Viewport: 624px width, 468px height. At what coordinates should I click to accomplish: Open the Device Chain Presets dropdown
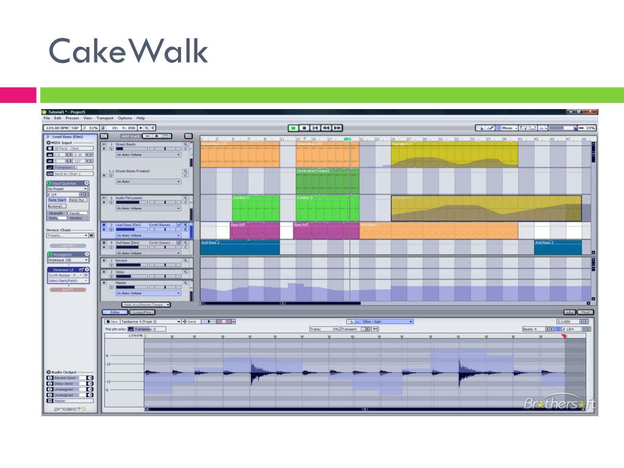[x=67, y=236]
